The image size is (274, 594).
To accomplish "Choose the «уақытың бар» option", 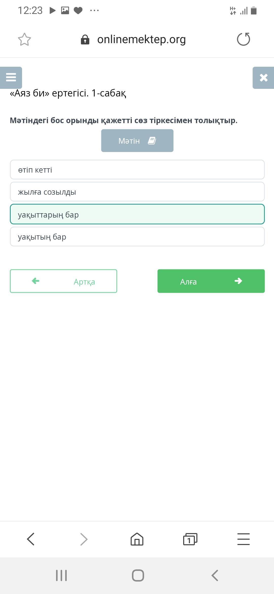I will pyautogui.click(x=137, y=237).
